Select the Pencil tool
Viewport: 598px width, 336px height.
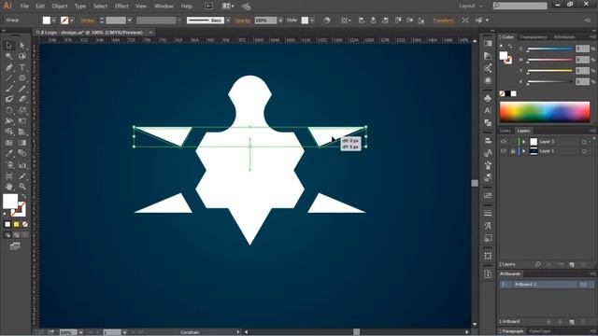[22, 89]
